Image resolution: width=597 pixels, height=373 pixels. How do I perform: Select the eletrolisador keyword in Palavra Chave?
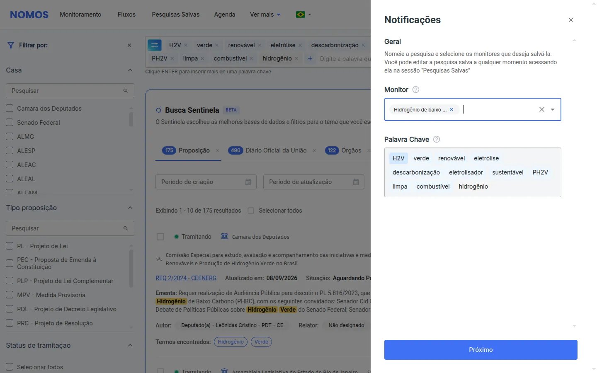click(466, 172)
